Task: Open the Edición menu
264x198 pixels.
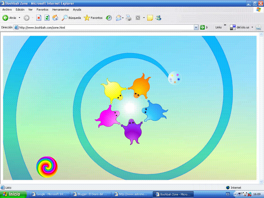Action: [20, 10]
